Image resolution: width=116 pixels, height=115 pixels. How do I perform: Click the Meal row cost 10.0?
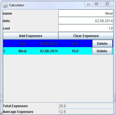(75, 51)
